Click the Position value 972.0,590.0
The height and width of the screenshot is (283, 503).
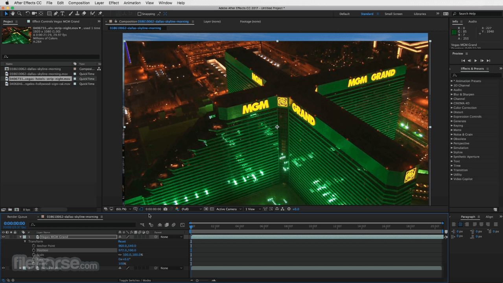click(127, 250)
